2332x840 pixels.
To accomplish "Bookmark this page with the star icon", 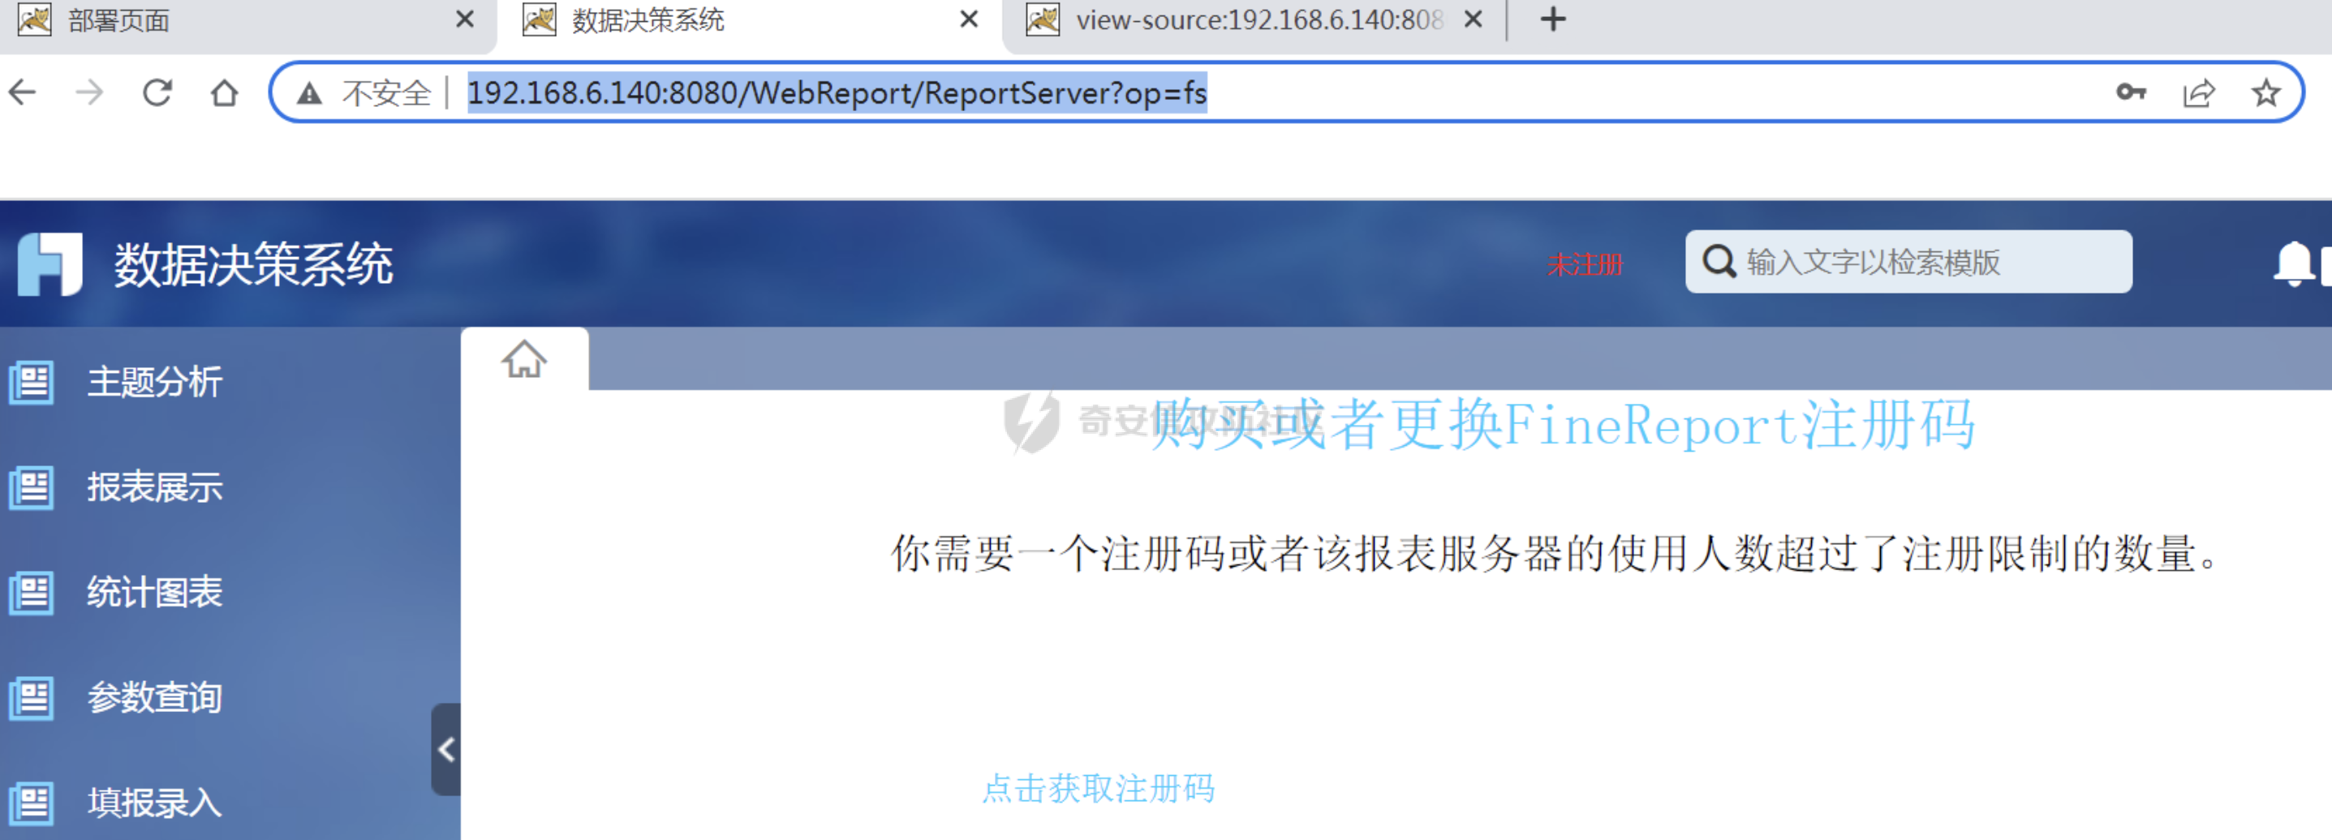I will coord(2266,92).
